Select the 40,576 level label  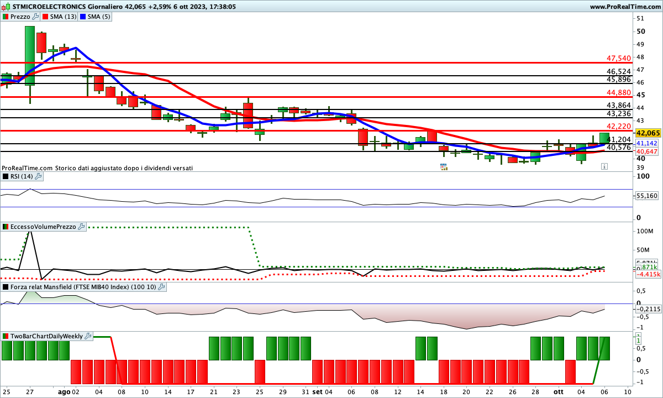618,147
